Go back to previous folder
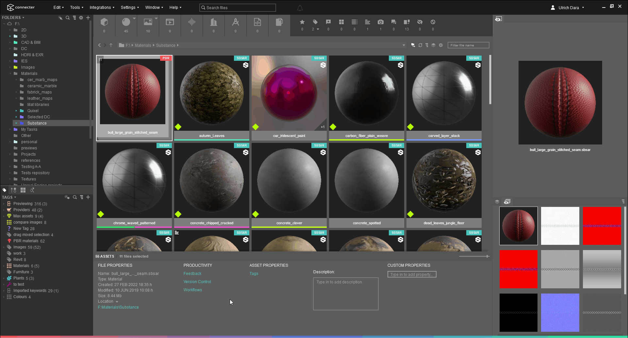 click(x=99, y=45)
